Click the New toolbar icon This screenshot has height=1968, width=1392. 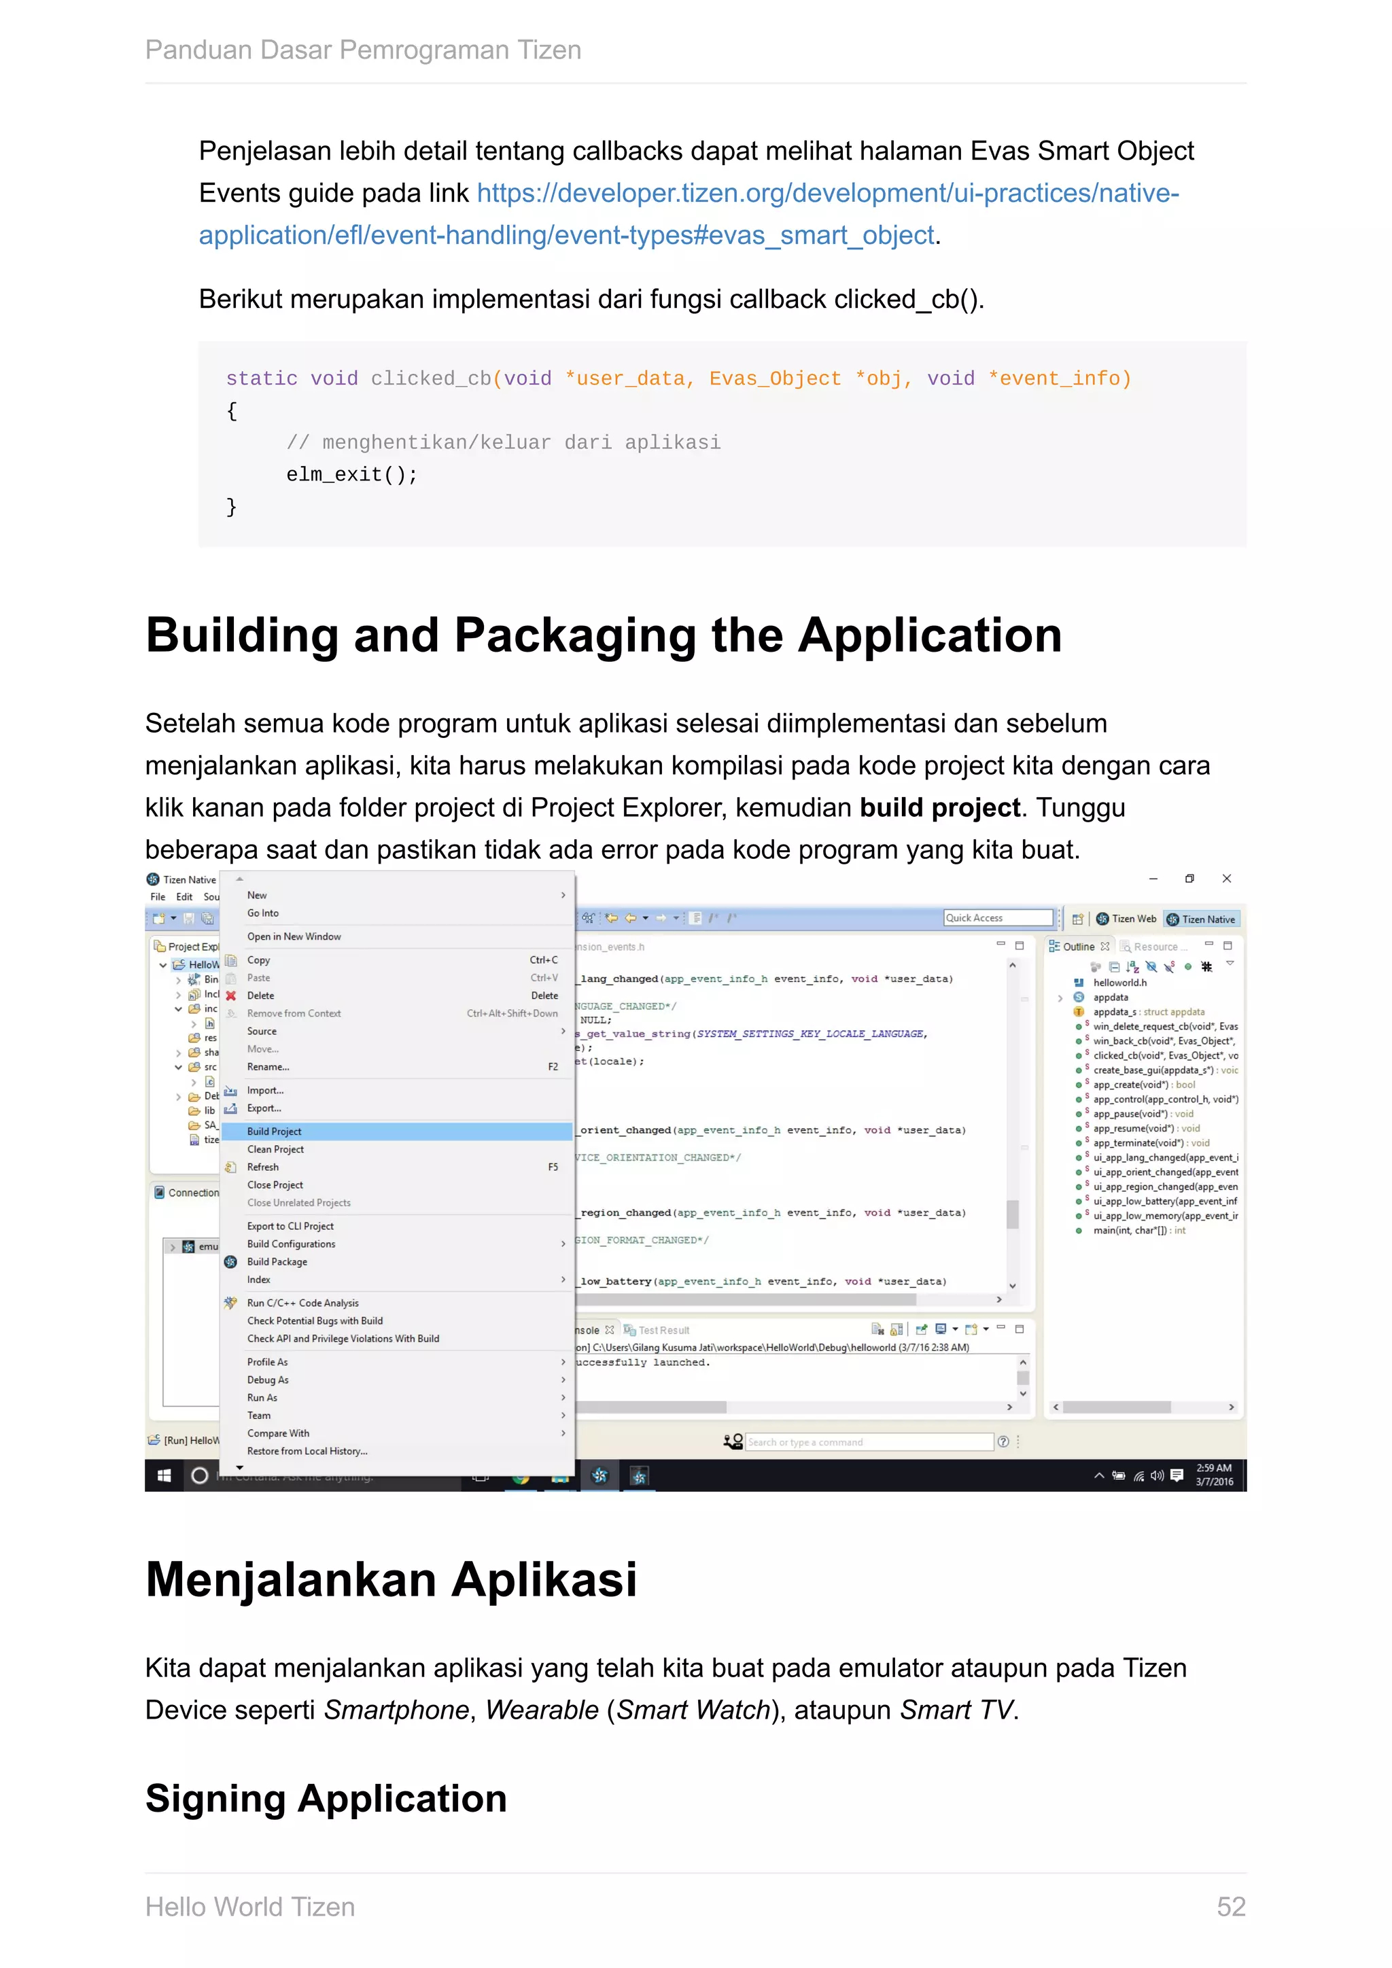pyautogui.click(x=158, y=918)
